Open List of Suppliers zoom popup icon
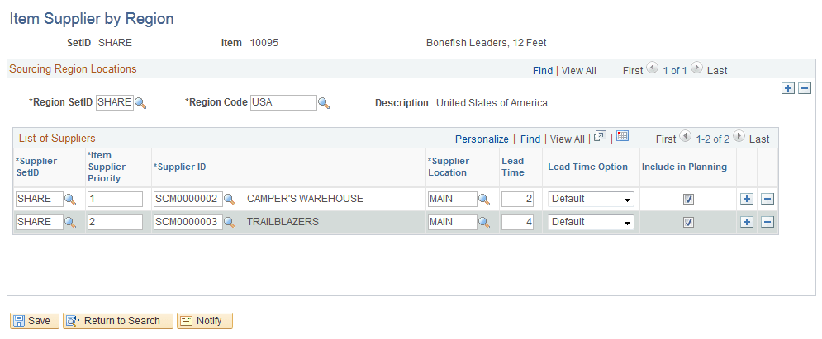This screenshot has width=822, height=339. (601, 137)
